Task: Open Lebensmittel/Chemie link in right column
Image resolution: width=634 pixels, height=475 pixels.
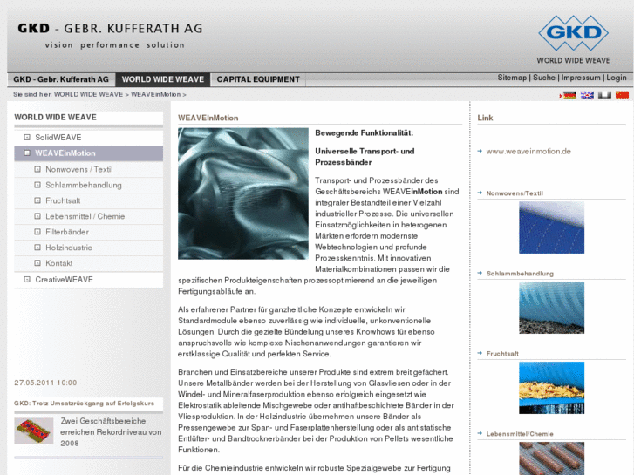Action: tap(520, 434)
